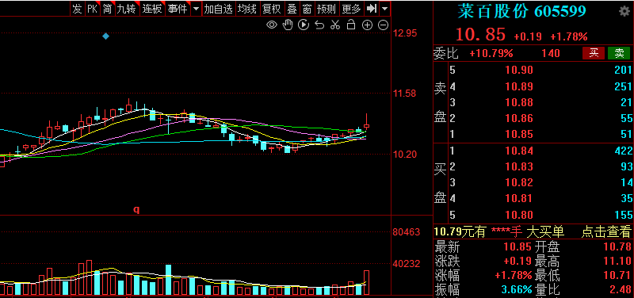
Task: Start chart replay with play icon
Action: pyautogui.click(x=304, y=25)
